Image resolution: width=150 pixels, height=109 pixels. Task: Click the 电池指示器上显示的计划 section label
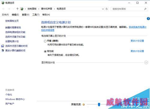tap(53, 36)
